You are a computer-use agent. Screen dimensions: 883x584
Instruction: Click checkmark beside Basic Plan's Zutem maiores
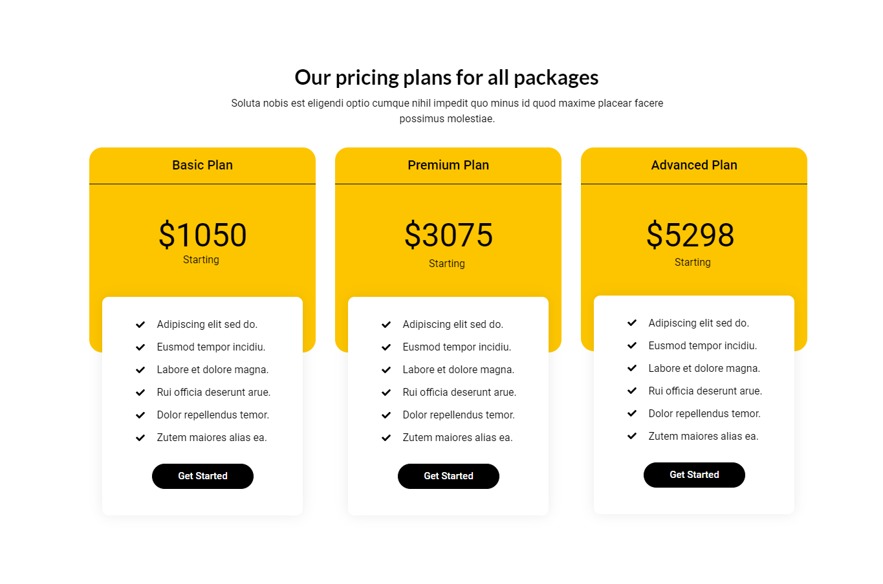140,438
